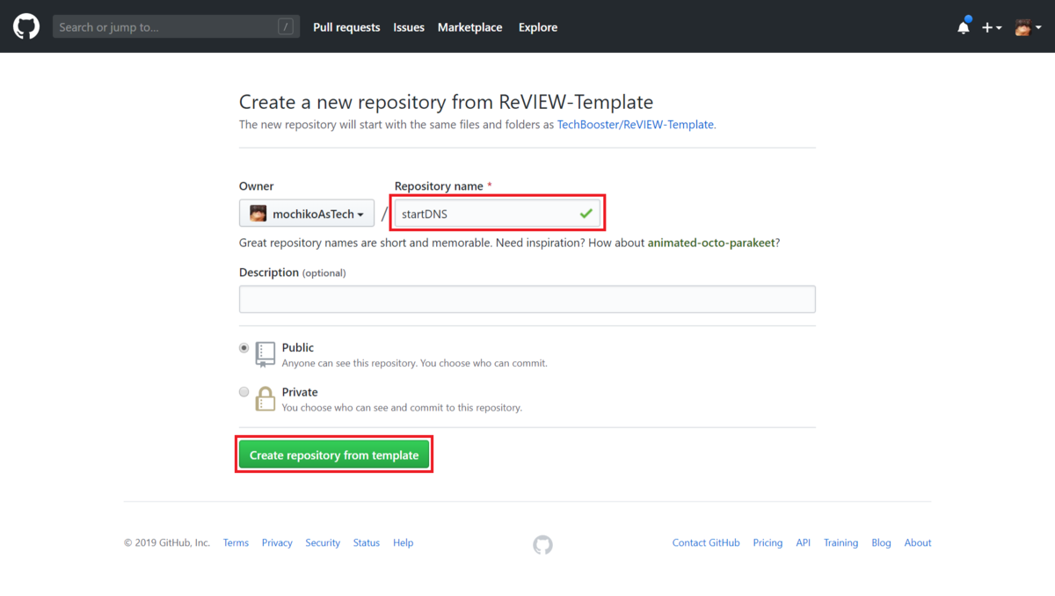Viewport: 1055px width, 596px height.
Task: Follow the TechBooster/ReVIEW-Template link
Action: pyautogui.click(x=636, y=125)
